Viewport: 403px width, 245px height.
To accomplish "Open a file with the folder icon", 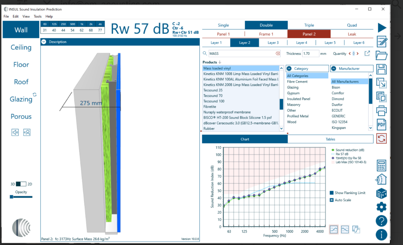I will click(x=382, y=55).
